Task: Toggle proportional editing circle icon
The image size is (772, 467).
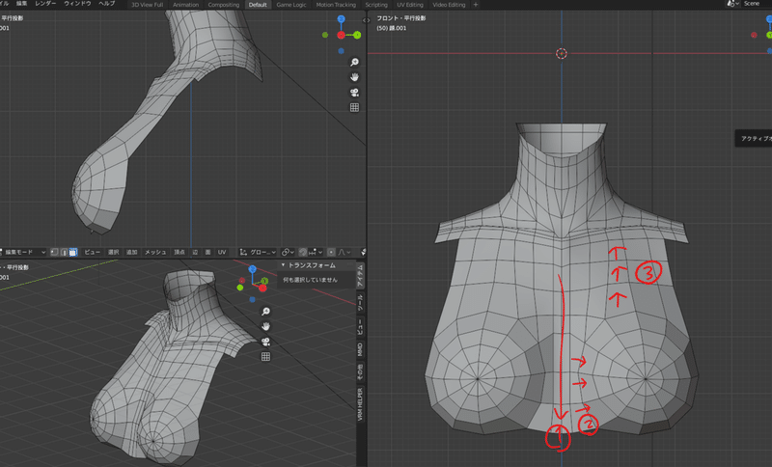Action: (x=331, y=252)
